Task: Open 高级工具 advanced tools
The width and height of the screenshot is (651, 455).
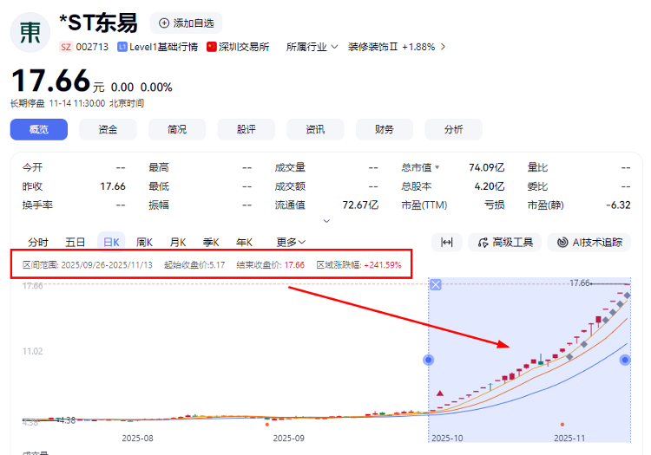Action: pos(505,243)
